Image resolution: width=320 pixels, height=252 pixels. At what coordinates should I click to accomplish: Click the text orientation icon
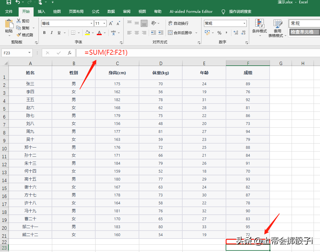154,23
